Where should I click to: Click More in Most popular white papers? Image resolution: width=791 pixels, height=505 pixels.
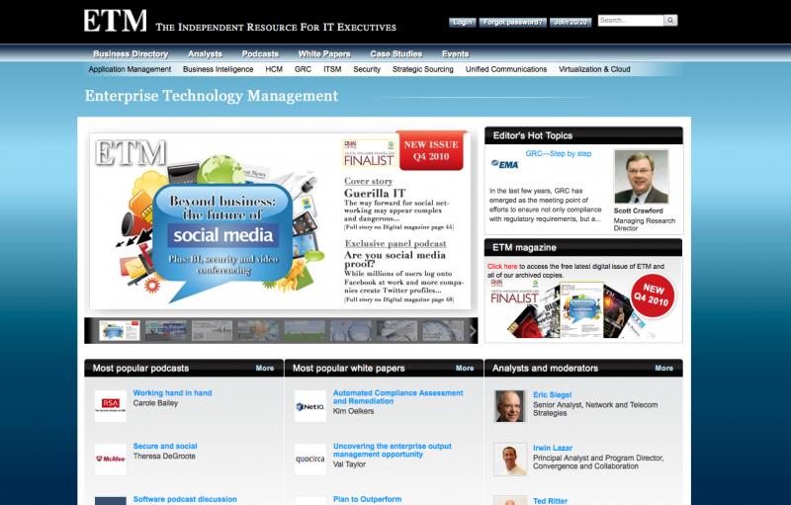coord(465,368)
